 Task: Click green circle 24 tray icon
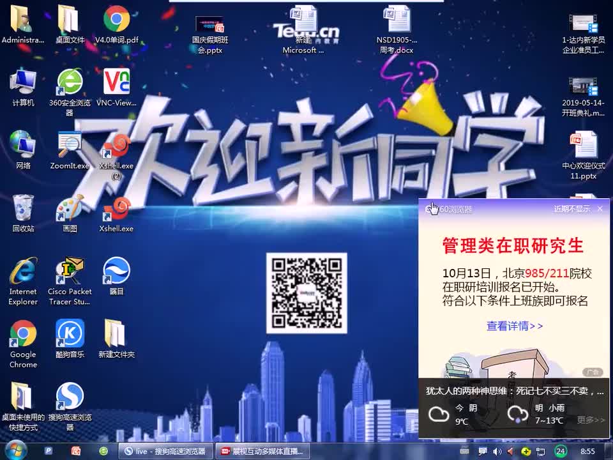[x=561, y=452]
